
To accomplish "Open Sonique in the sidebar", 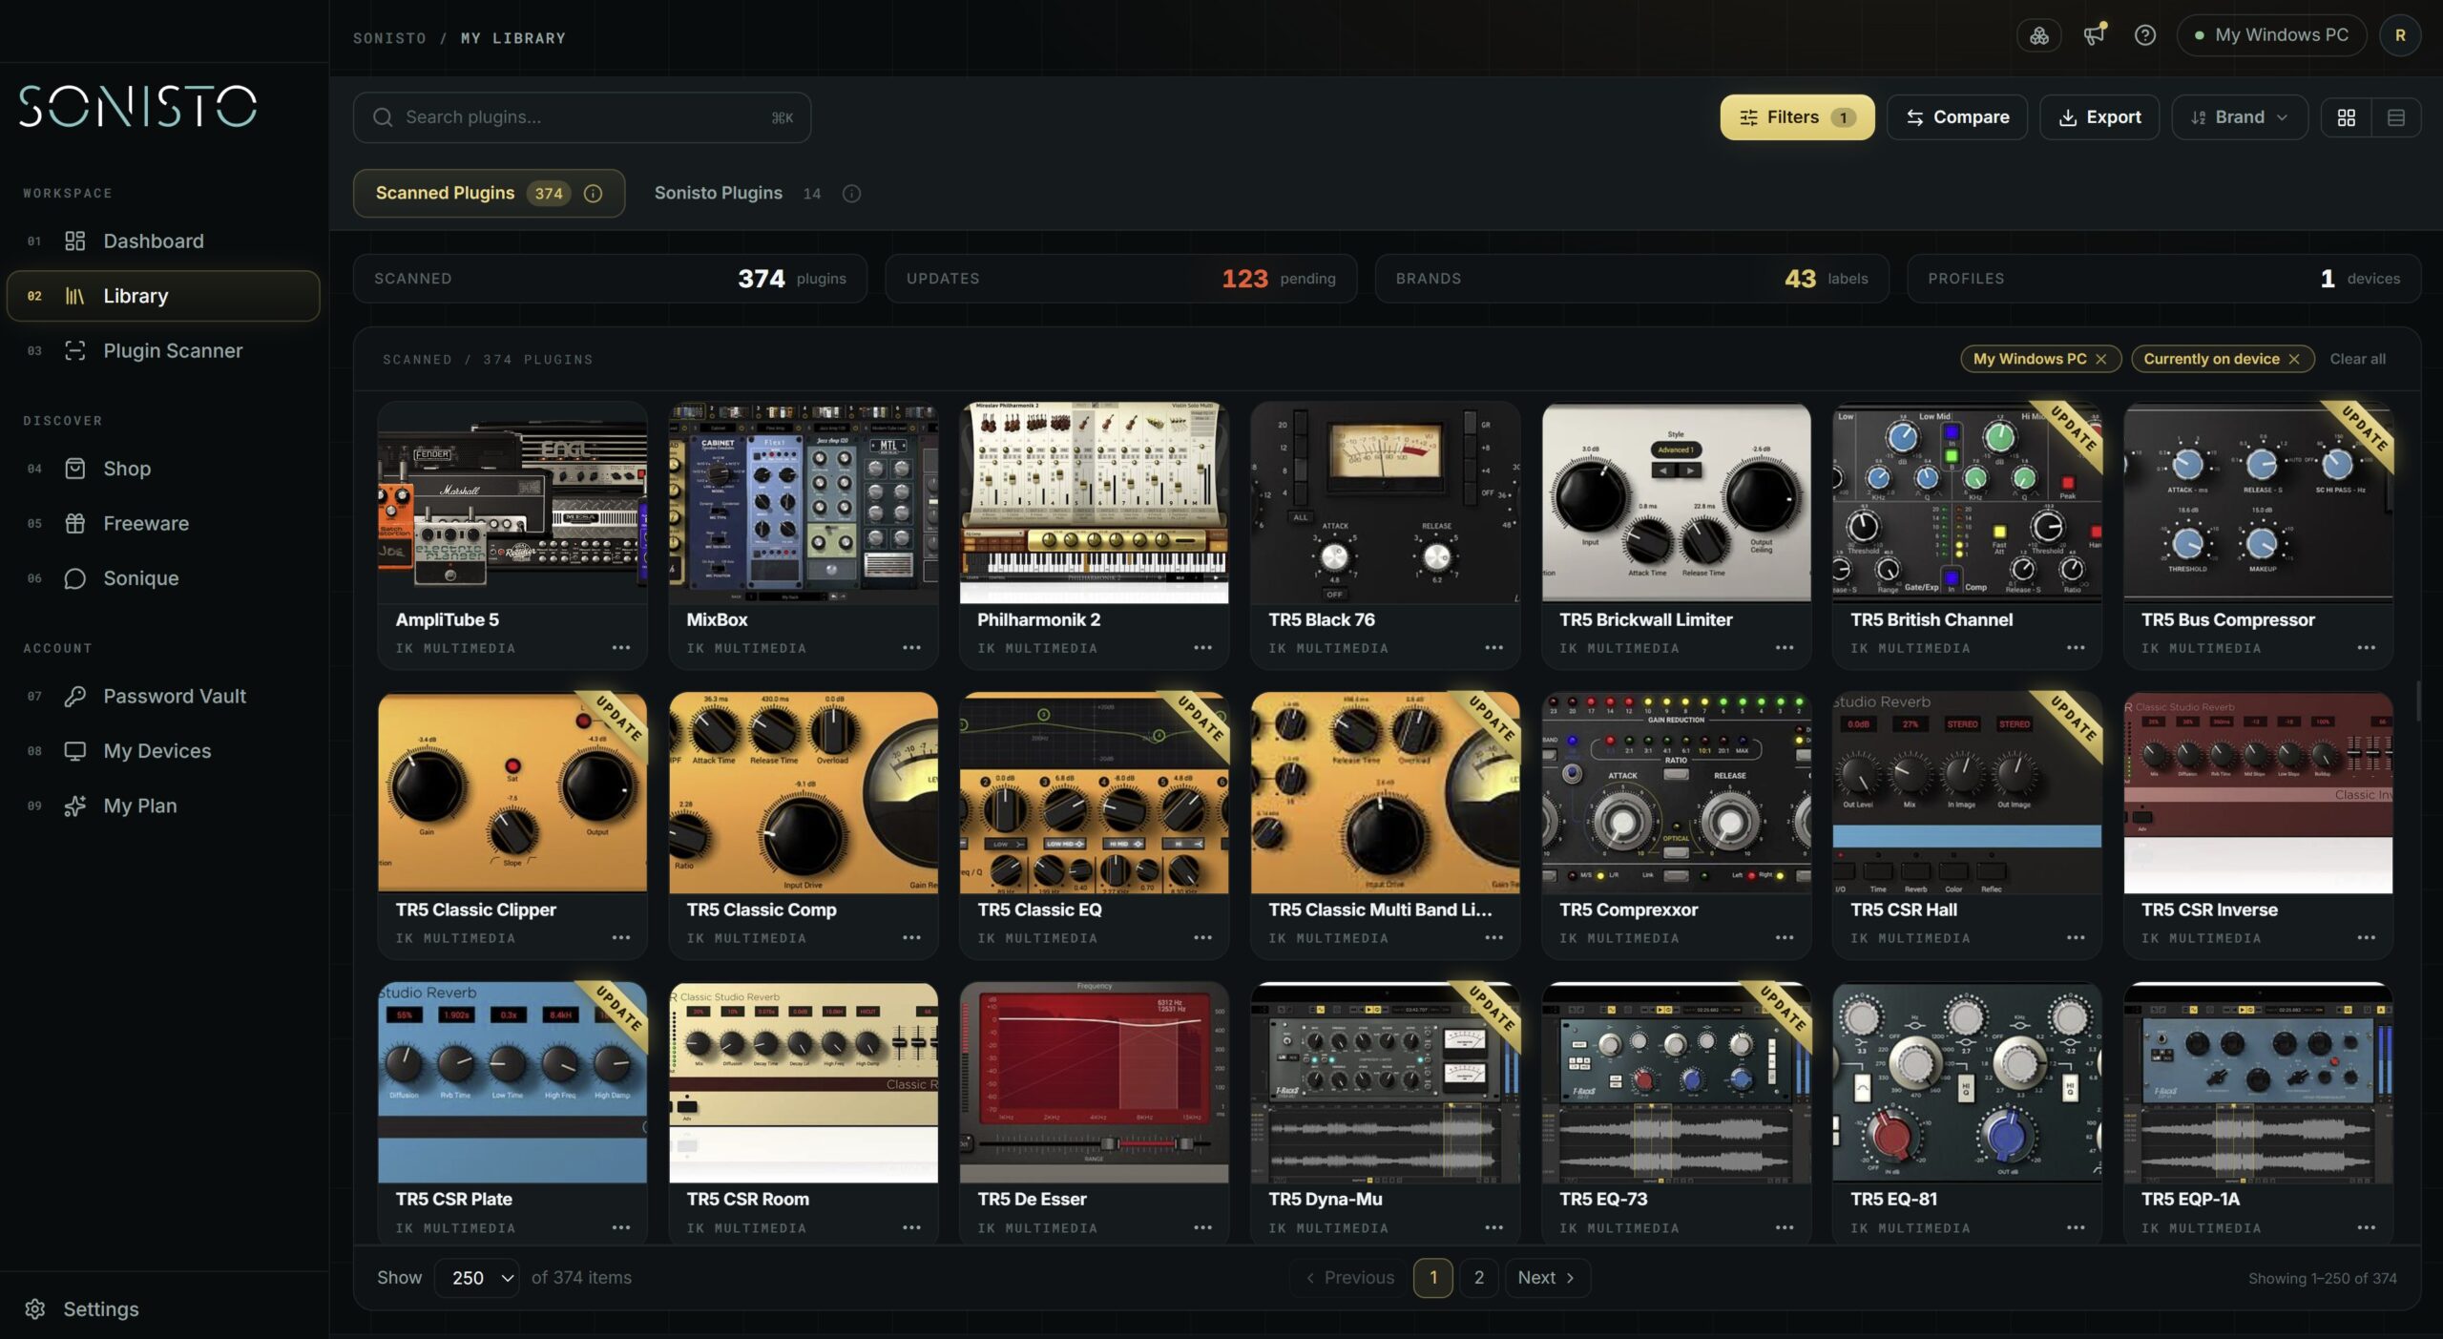I will click(162, 578).
